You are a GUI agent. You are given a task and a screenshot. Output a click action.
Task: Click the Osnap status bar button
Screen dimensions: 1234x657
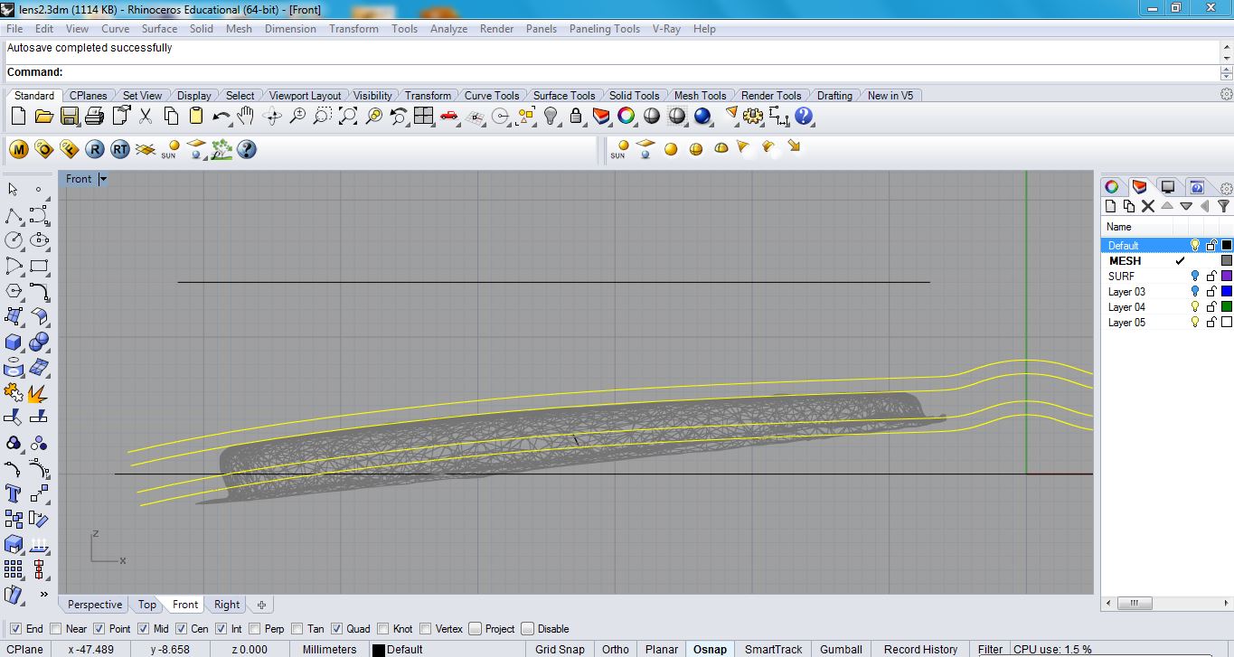click(x=710, y=649)
